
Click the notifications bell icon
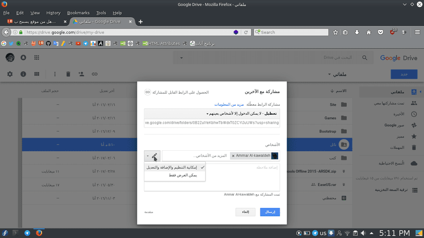click(x=23, y=57)
